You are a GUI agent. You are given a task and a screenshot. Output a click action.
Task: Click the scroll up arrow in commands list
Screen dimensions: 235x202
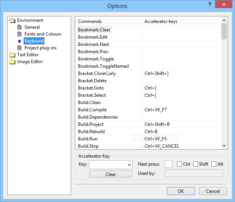pyautogui.click(x=224, y=20)
